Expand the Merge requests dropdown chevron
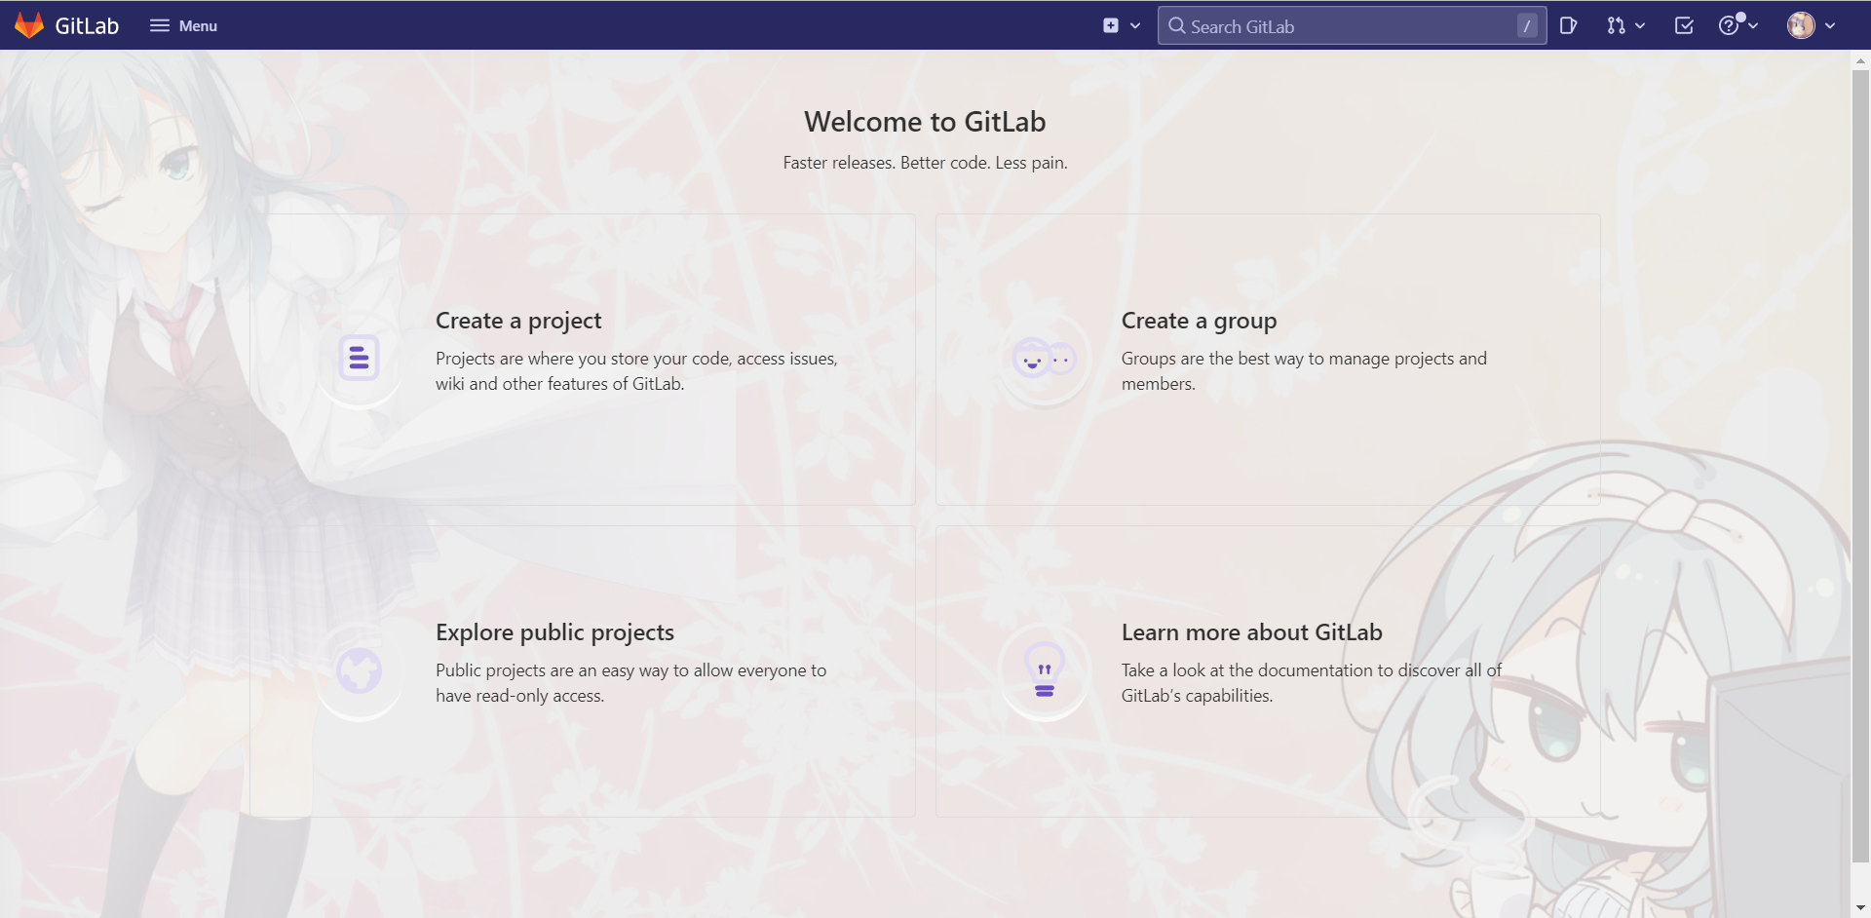Viewport: 1871px width, 918px height. pos(1640,26)
